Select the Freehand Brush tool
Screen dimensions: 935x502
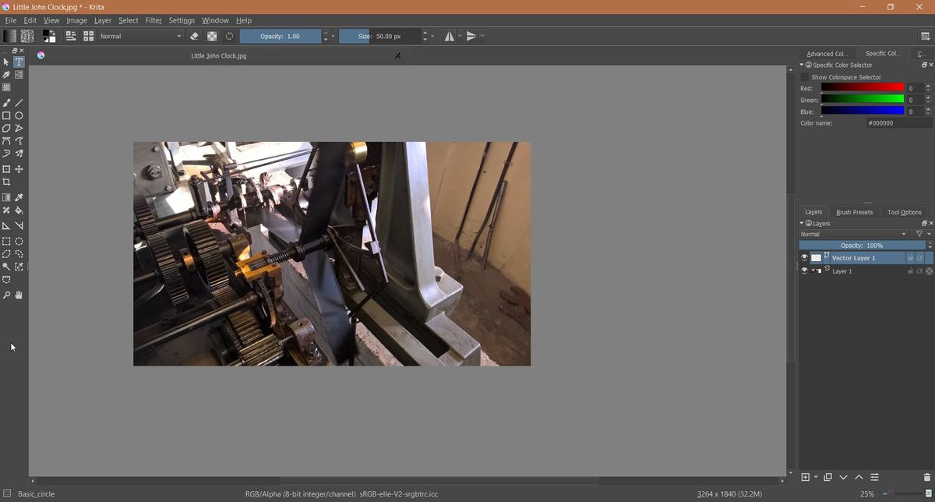click(x=6, y=102)
